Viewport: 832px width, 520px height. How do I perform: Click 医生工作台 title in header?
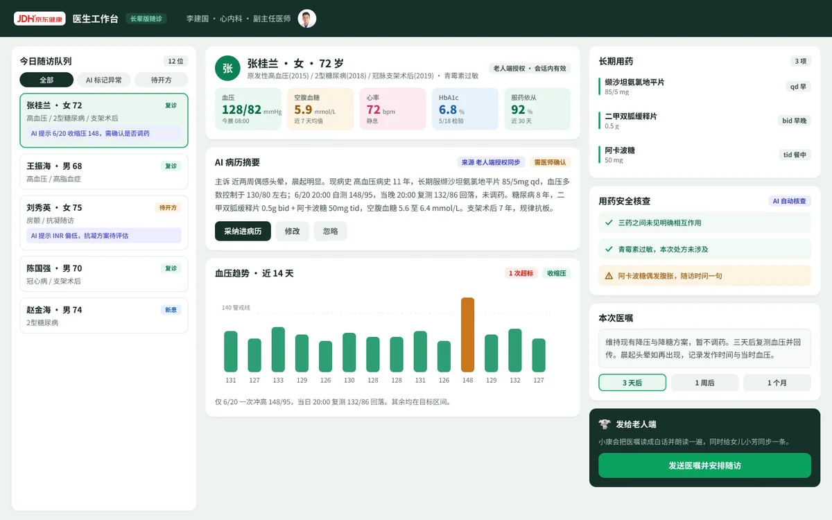coord(96,19)
